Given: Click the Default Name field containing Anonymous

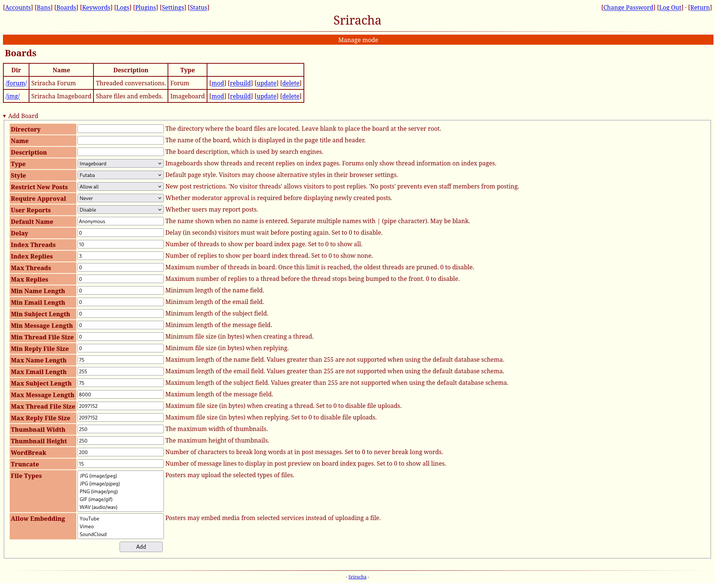Looking at the screenshot, I should coord(121,221).
